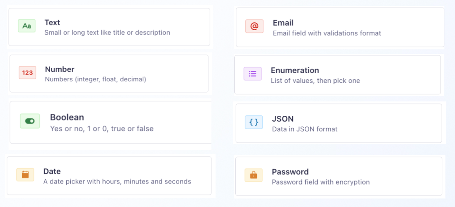Select the Date field type title

tap(52, 171)
